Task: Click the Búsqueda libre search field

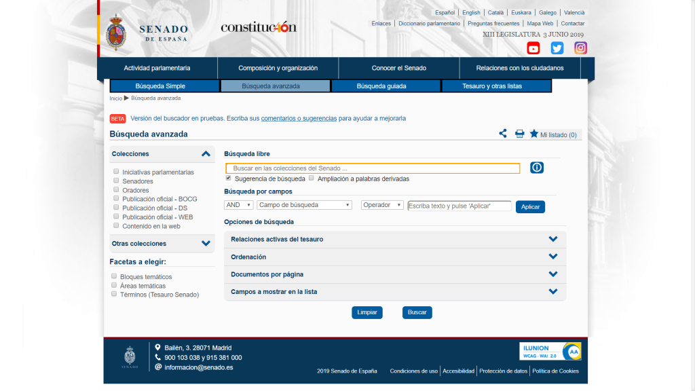Action: [x=373, y=168]
